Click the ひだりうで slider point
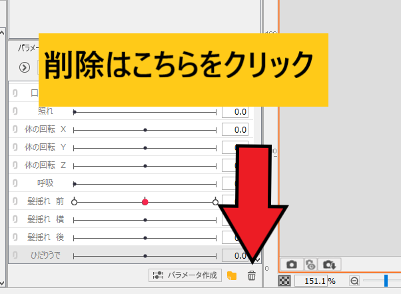 [145, 256]
